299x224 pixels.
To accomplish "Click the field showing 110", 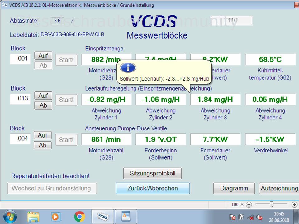I will click(x=231, y=21).
